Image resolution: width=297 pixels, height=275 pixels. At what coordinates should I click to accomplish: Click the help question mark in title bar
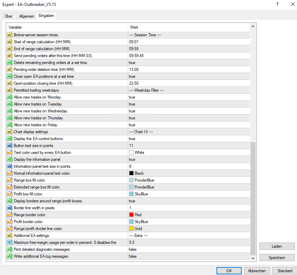[x=277, y=4]
